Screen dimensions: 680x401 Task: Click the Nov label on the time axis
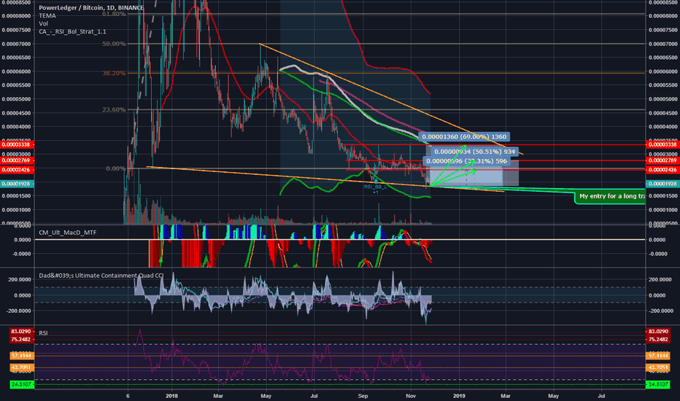click(411, 396)
